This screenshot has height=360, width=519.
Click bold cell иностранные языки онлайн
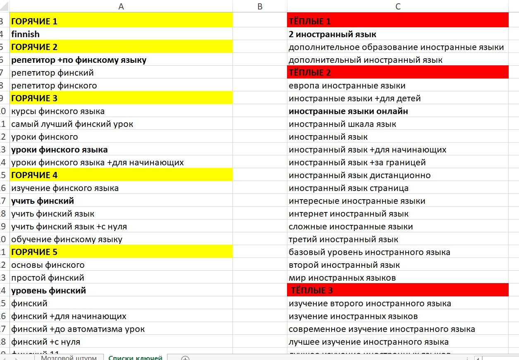click(398, 111)
